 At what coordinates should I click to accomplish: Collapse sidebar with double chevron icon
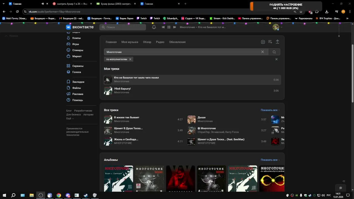344,181
